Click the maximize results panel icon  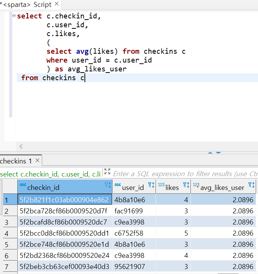[107, 172]
